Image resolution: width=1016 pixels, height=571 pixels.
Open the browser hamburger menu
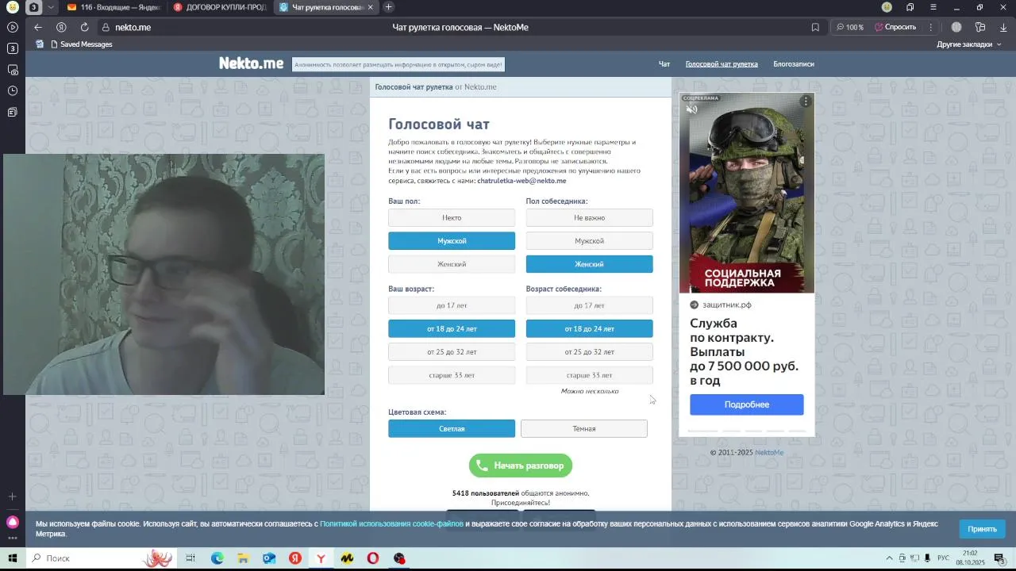click(933, 7)
